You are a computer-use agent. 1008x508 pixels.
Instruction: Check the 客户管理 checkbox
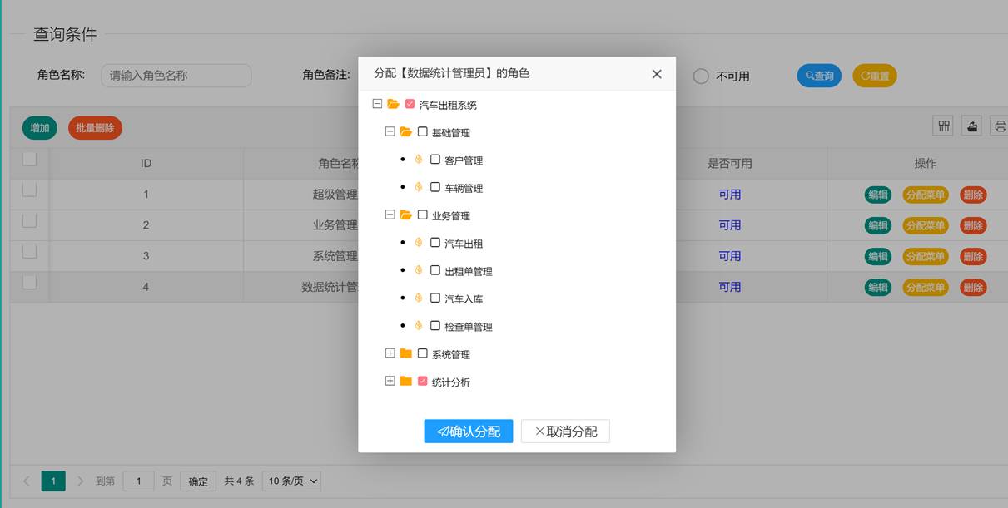pyautogui.click(x=435, y=160)
